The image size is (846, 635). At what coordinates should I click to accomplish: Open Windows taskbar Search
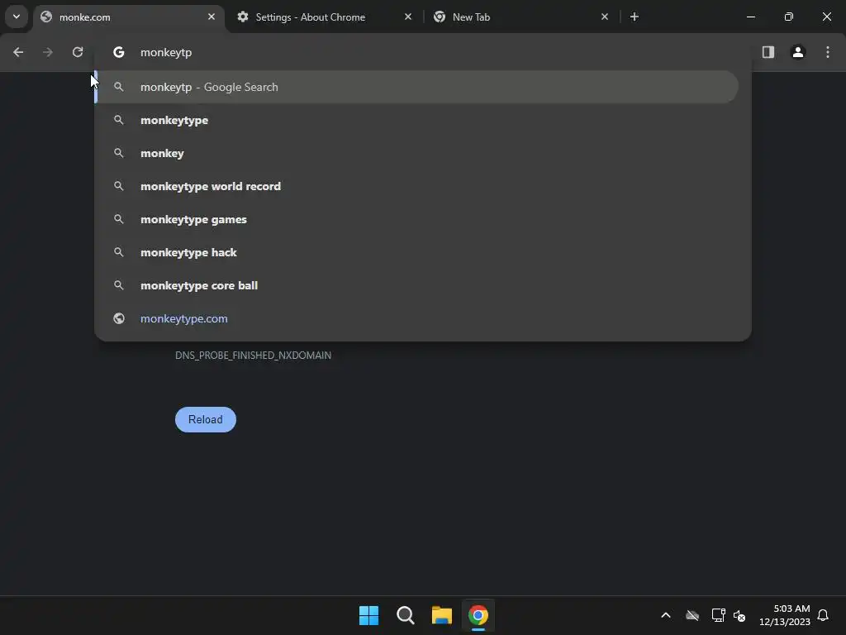click(x=405, y=615)
